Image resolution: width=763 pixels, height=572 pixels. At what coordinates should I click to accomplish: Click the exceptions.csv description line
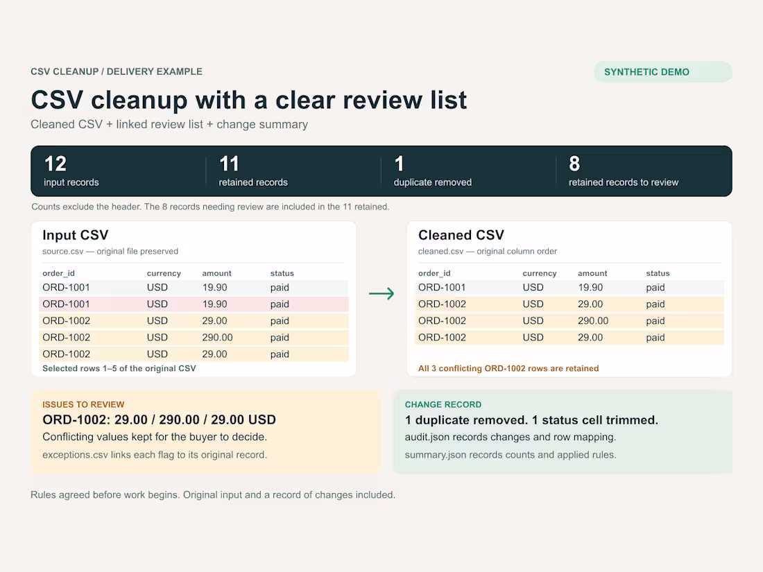(155, 455)
